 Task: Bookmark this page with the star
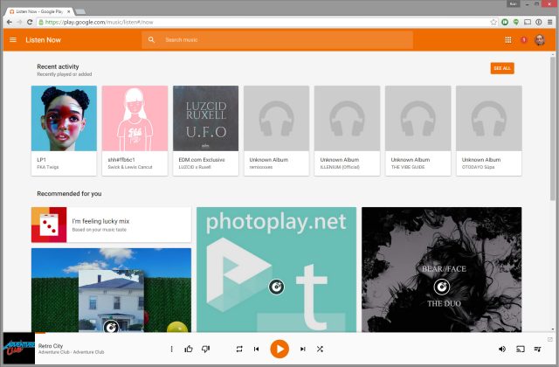click(493, 22)
